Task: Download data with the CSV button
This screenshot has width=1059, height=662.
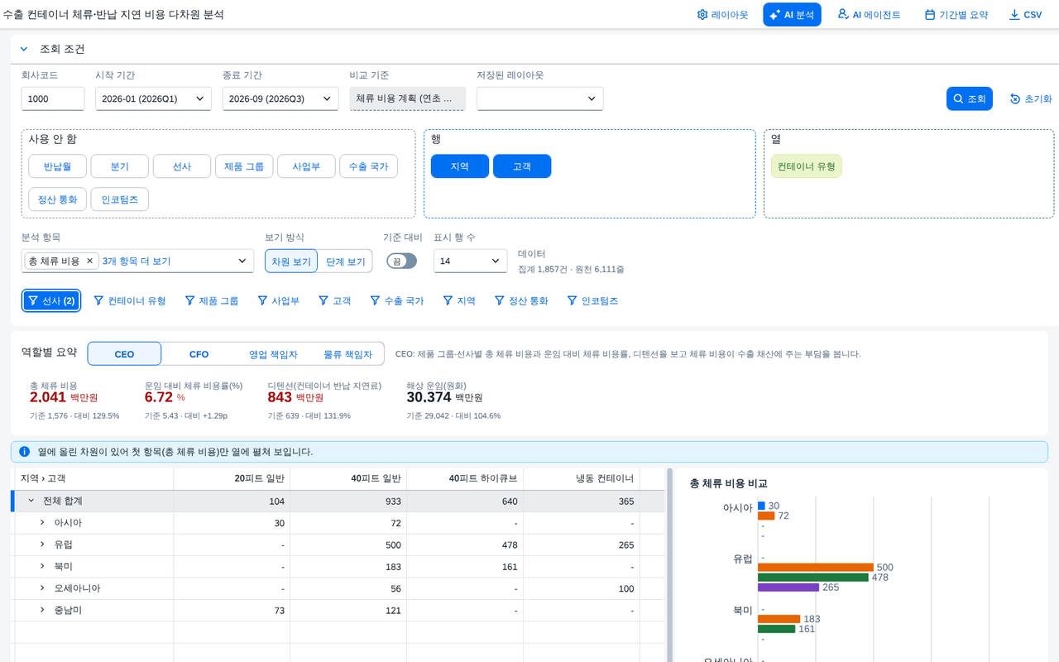Action: pos(1025,15)
